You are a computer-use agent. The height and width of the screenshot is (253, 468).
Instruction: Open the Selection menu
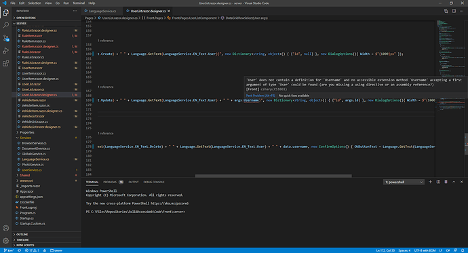click(x=35, y=3)
